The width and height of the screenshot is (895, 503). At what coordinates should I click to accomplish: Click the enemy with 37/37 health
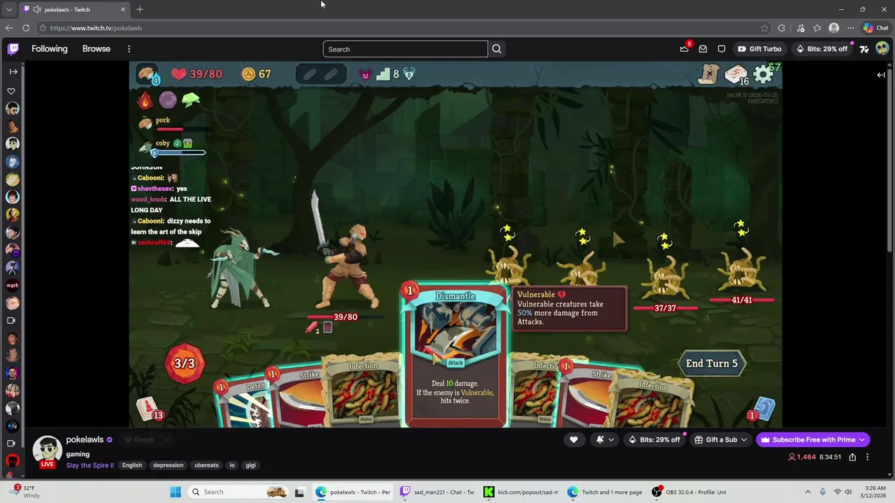[x=665, y=277]
